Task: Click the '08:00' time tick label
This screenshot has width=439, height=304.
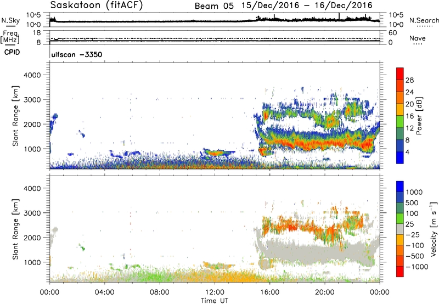Action: (x=160, y=292)
